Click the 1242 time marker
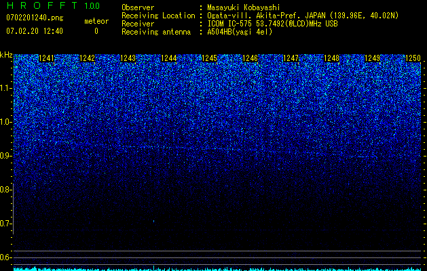 (87, 58)
